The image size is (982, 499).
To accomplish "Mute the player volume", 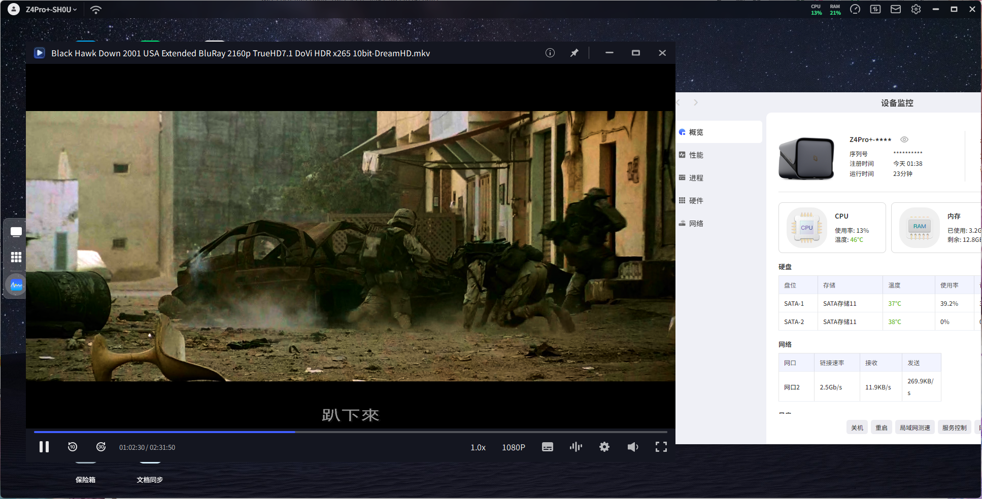I will [x=633, y=447].
